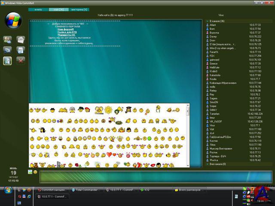275x206 pixels.
Task: Collapse the 'В канале (36)' user group
Action: click(x=207, y=21)
